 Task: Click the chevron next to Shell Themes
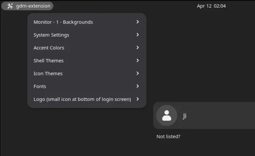tap(137, 61)
